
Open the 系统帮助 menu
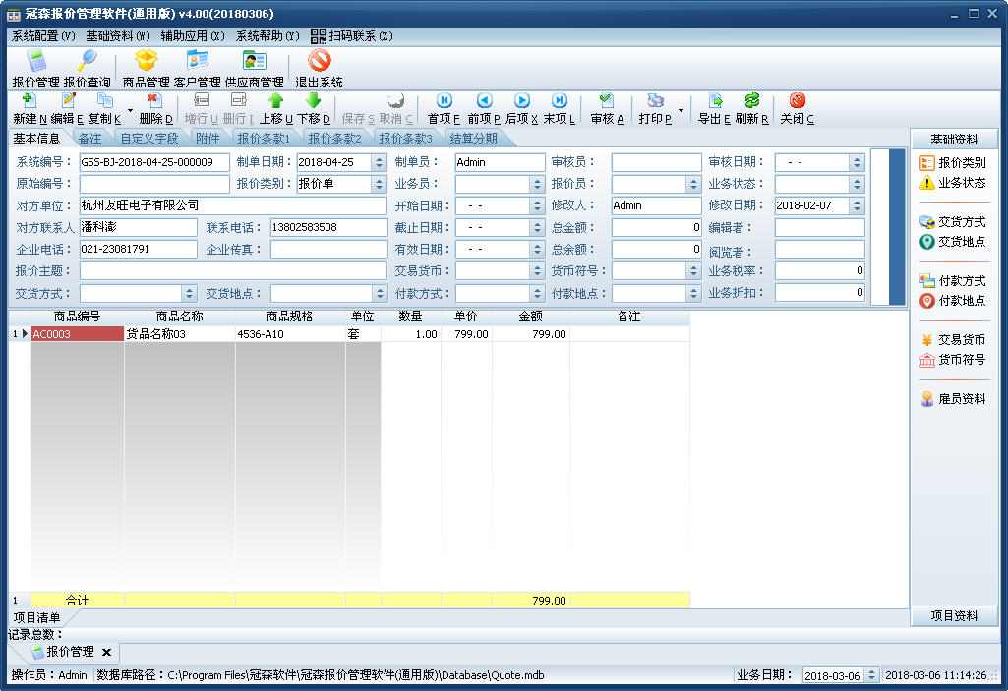point(267,36)
